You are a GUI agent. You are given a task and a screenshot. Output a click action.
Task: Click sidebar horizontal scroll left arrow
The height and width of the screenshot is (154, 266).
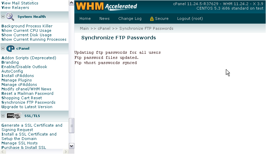click(3, 152)
